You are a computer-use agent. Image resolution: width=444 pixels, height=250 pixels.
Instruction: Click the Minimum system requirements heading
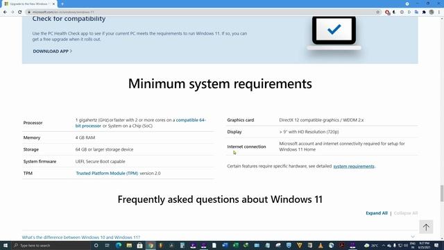click(220, 83)
